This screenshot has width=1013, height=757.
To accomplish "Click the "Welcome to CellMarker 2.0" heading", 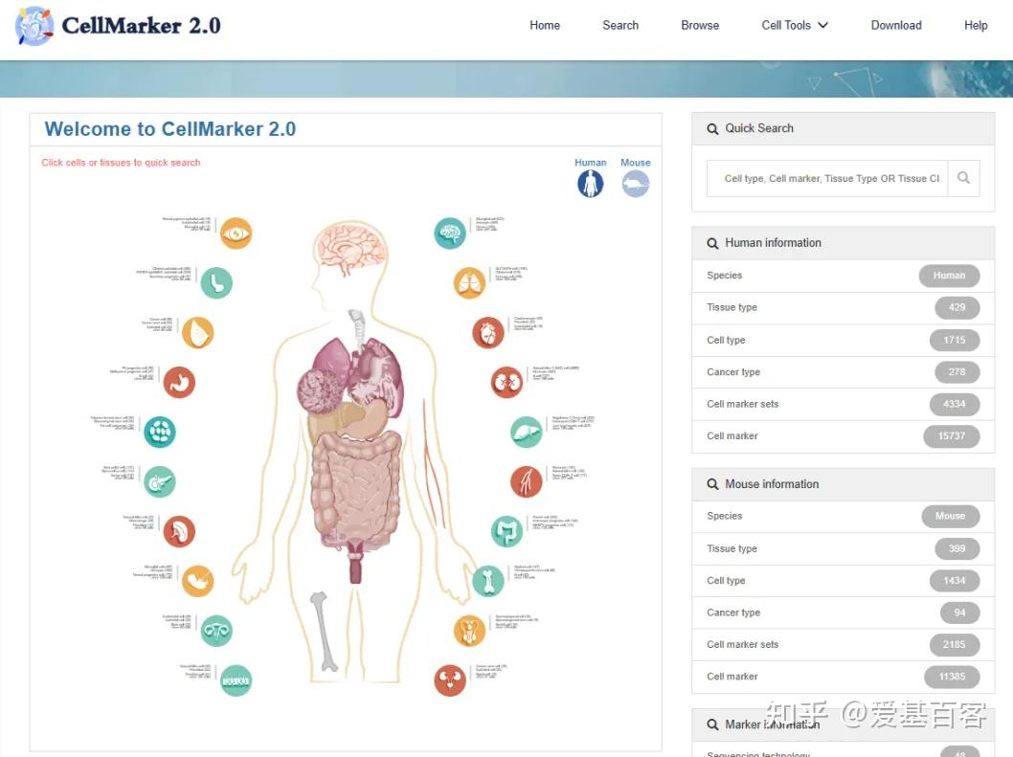I will click(169, 129).
